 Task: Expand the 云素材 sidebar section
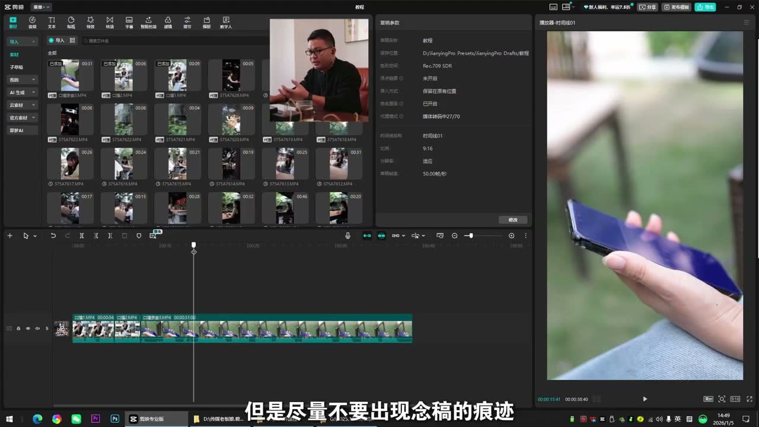[x=22, y=105]
